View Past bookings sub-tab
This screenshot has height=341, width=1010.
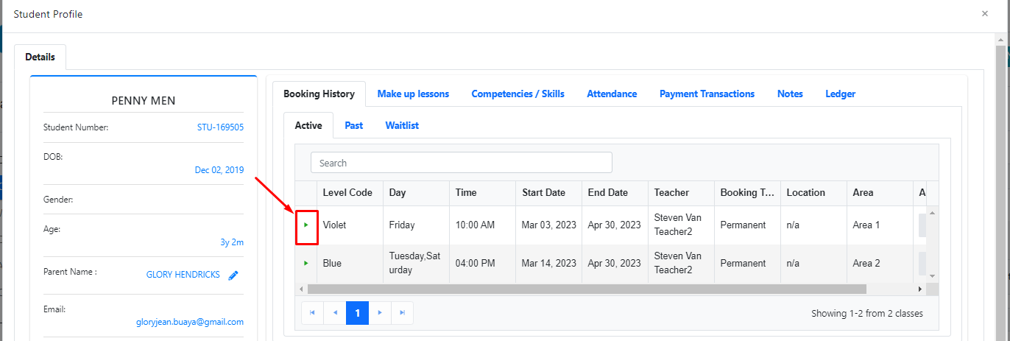point(353,125)
